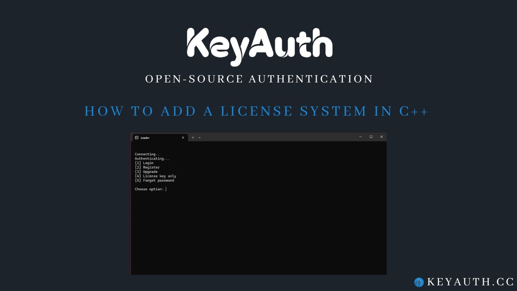Click the "[1] Login" line

144,163
